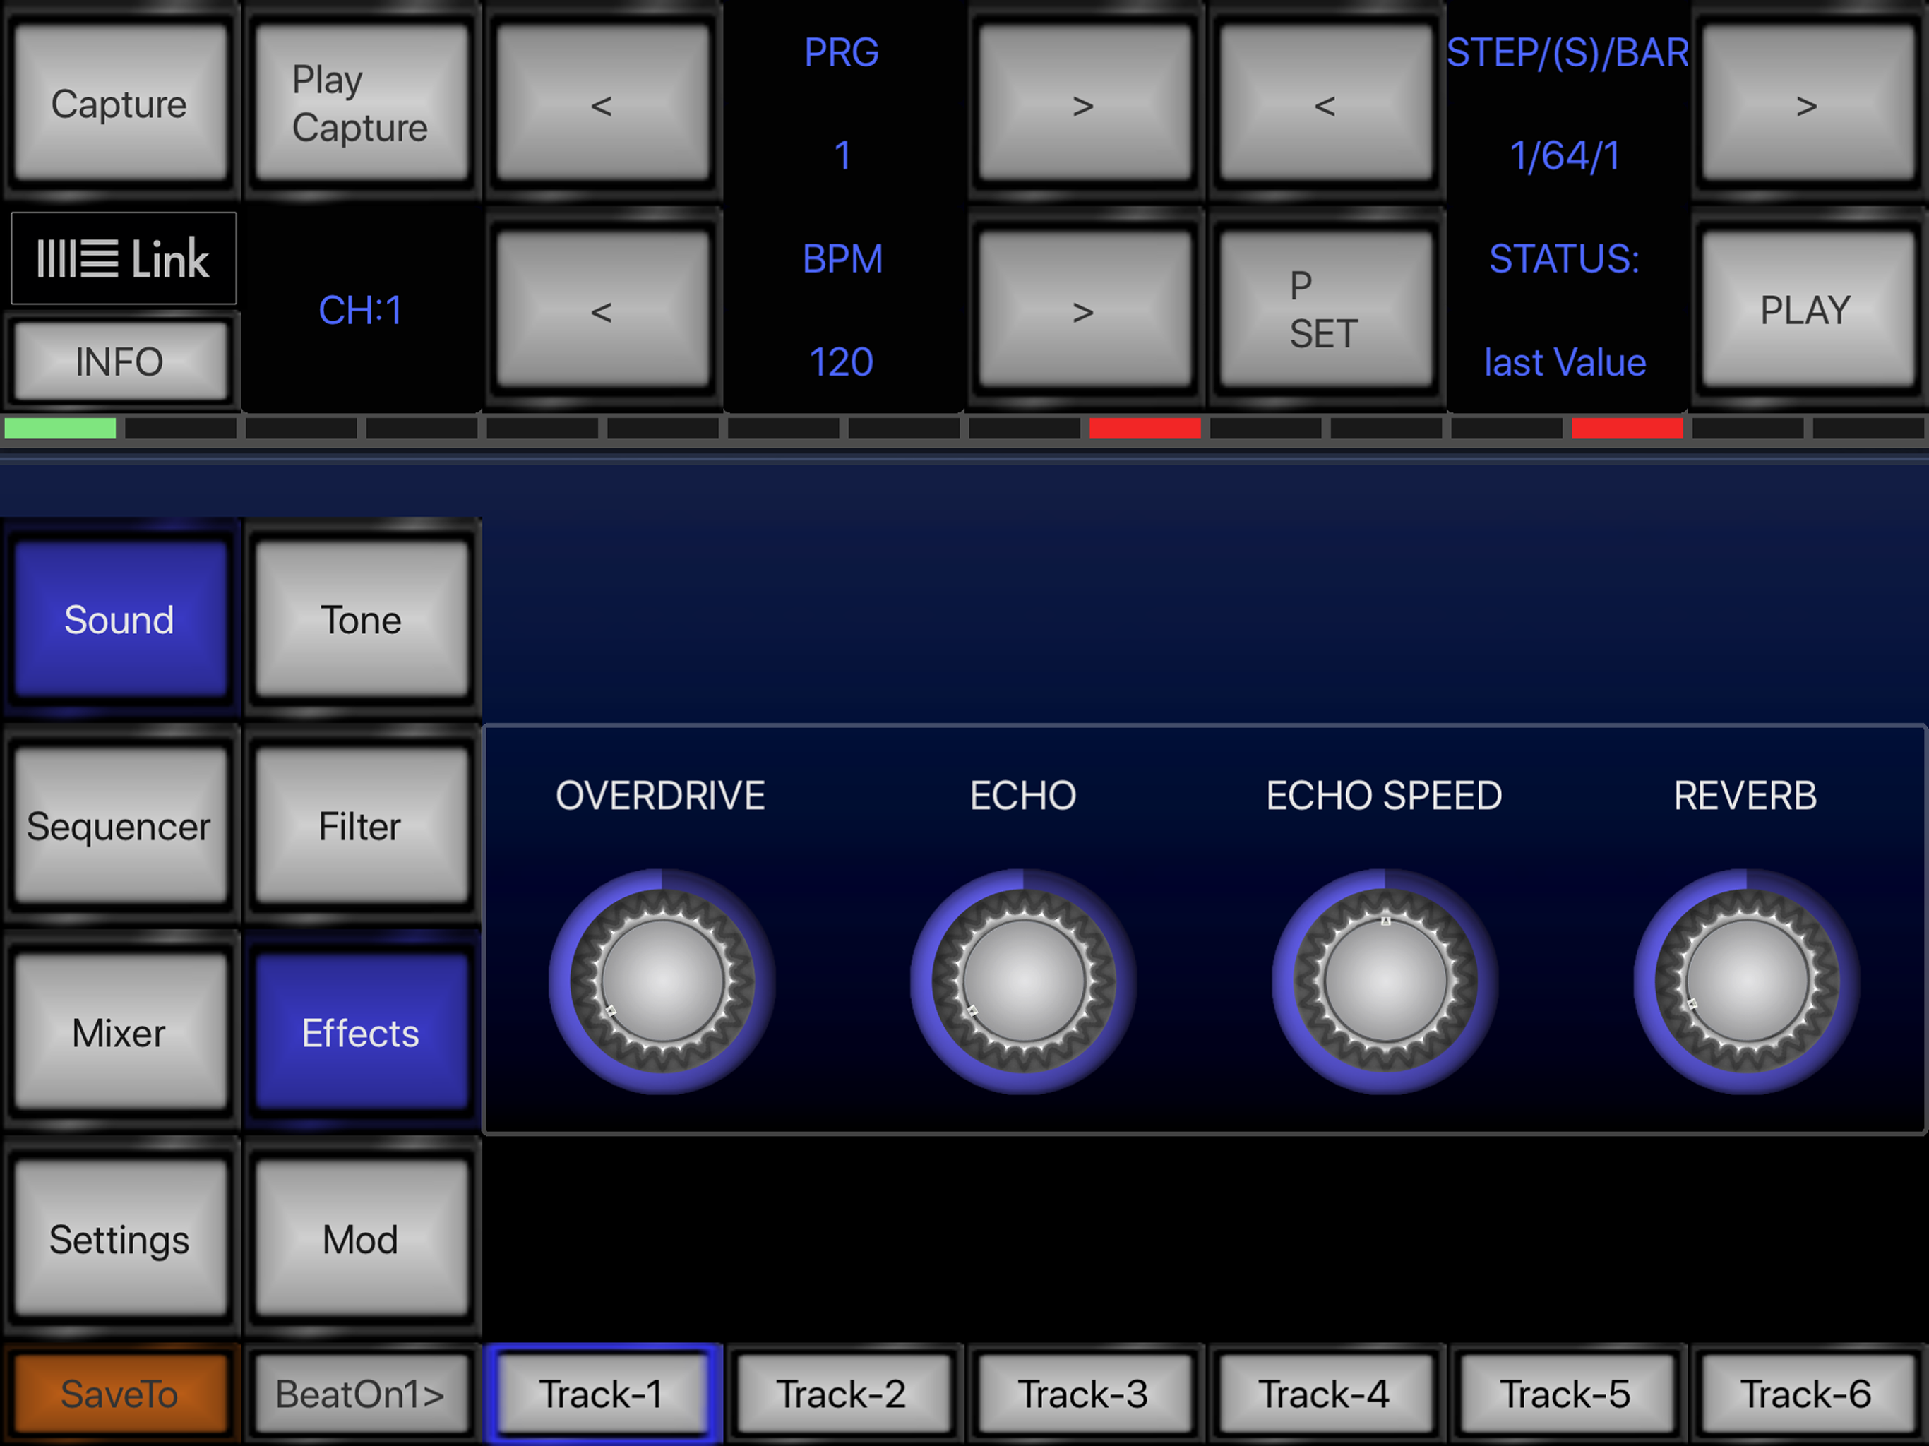The image size is (1929, 1446).
Task: Switch to the Track-3 tab
Action: [1084, 1394]
